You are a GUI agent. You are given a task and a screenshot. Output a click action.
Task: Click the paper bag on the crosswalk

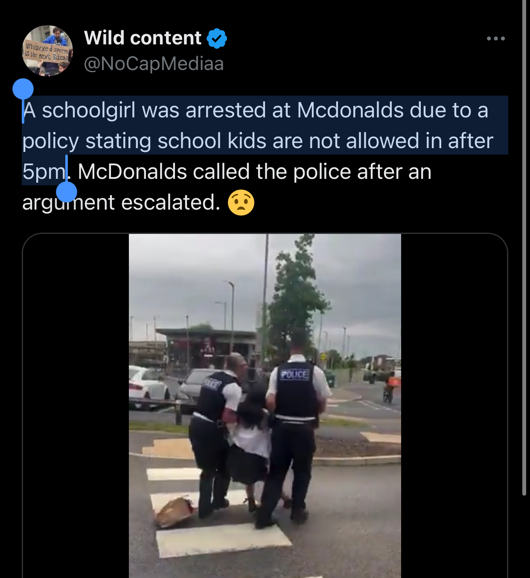(175, 511)
